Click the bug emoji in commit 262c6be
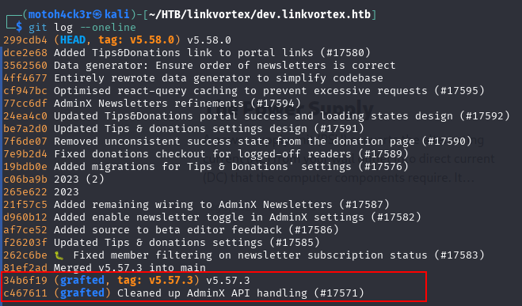The width and height of the screenshot is (522, 306). click(x=59, y=255)
